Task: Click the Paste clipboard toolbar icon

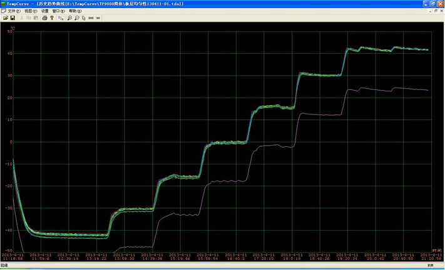Action: [36, 18]
